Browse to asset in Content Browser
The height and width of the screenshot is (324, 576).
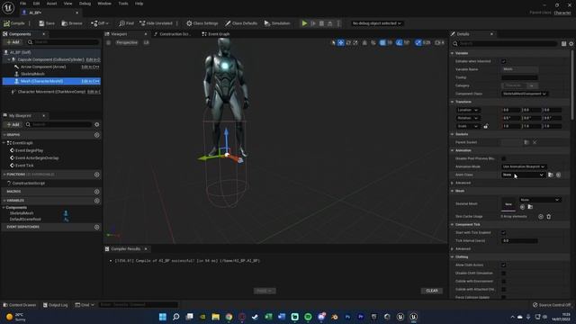72,23
